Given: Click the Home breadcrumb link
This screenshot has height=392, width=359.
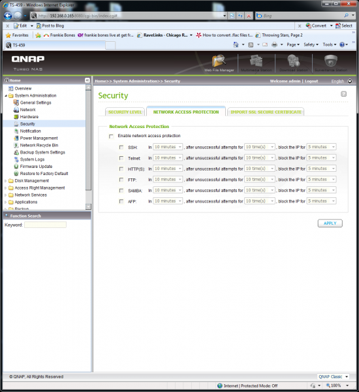Looking at the screenshot, I should tap(101, 81).
